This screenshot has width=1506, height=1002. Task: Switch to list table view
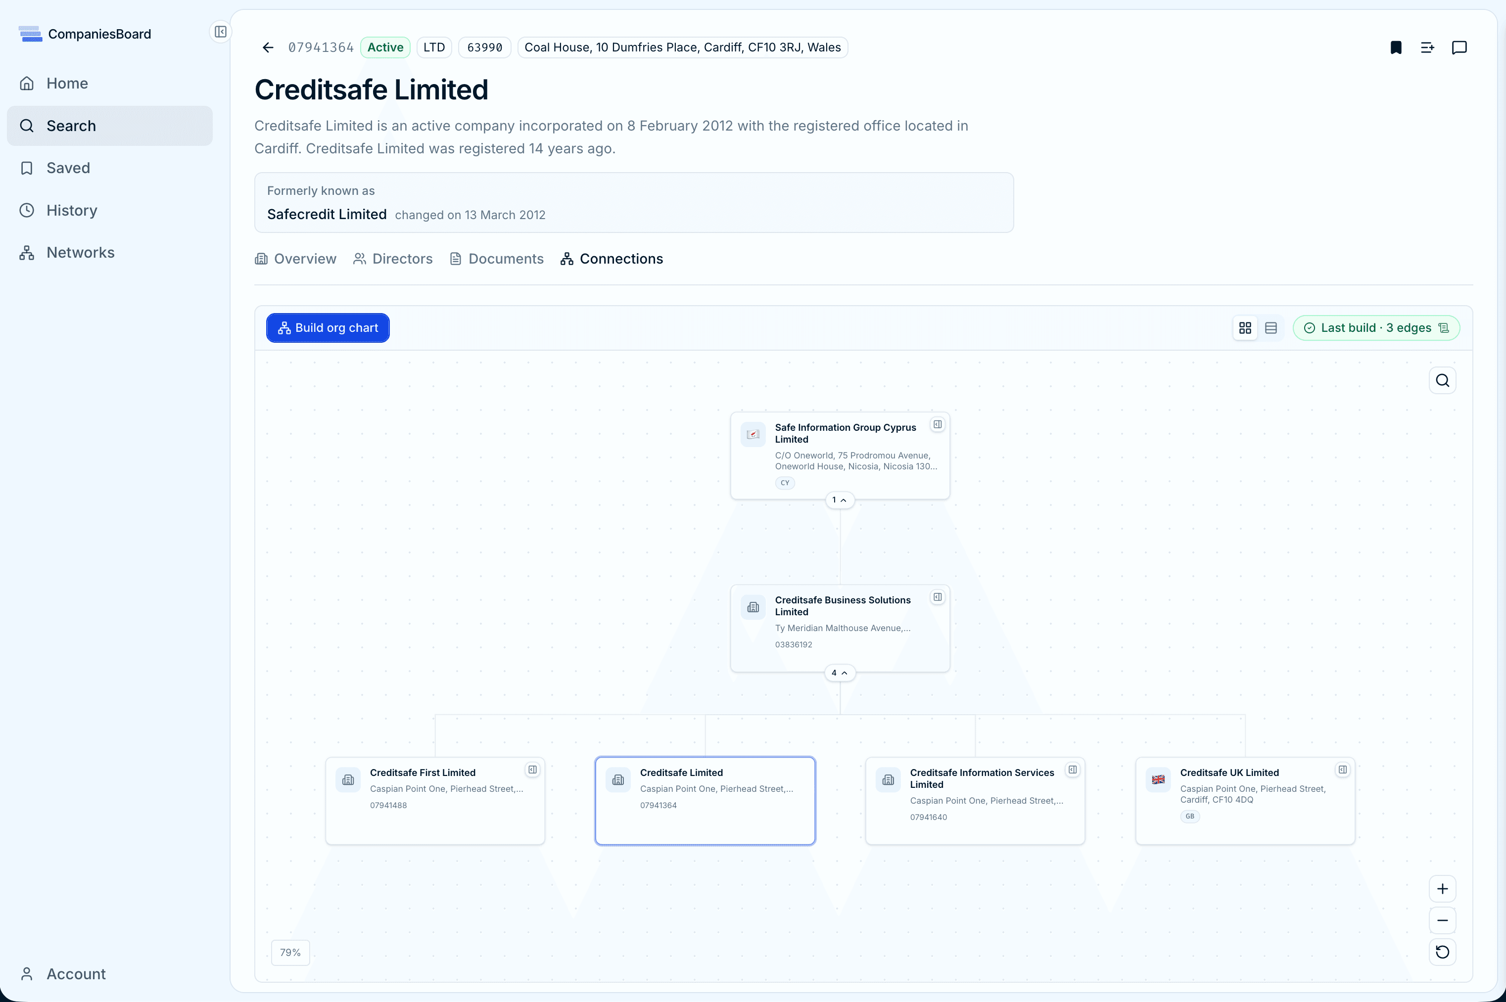[x=1271, y=328]
